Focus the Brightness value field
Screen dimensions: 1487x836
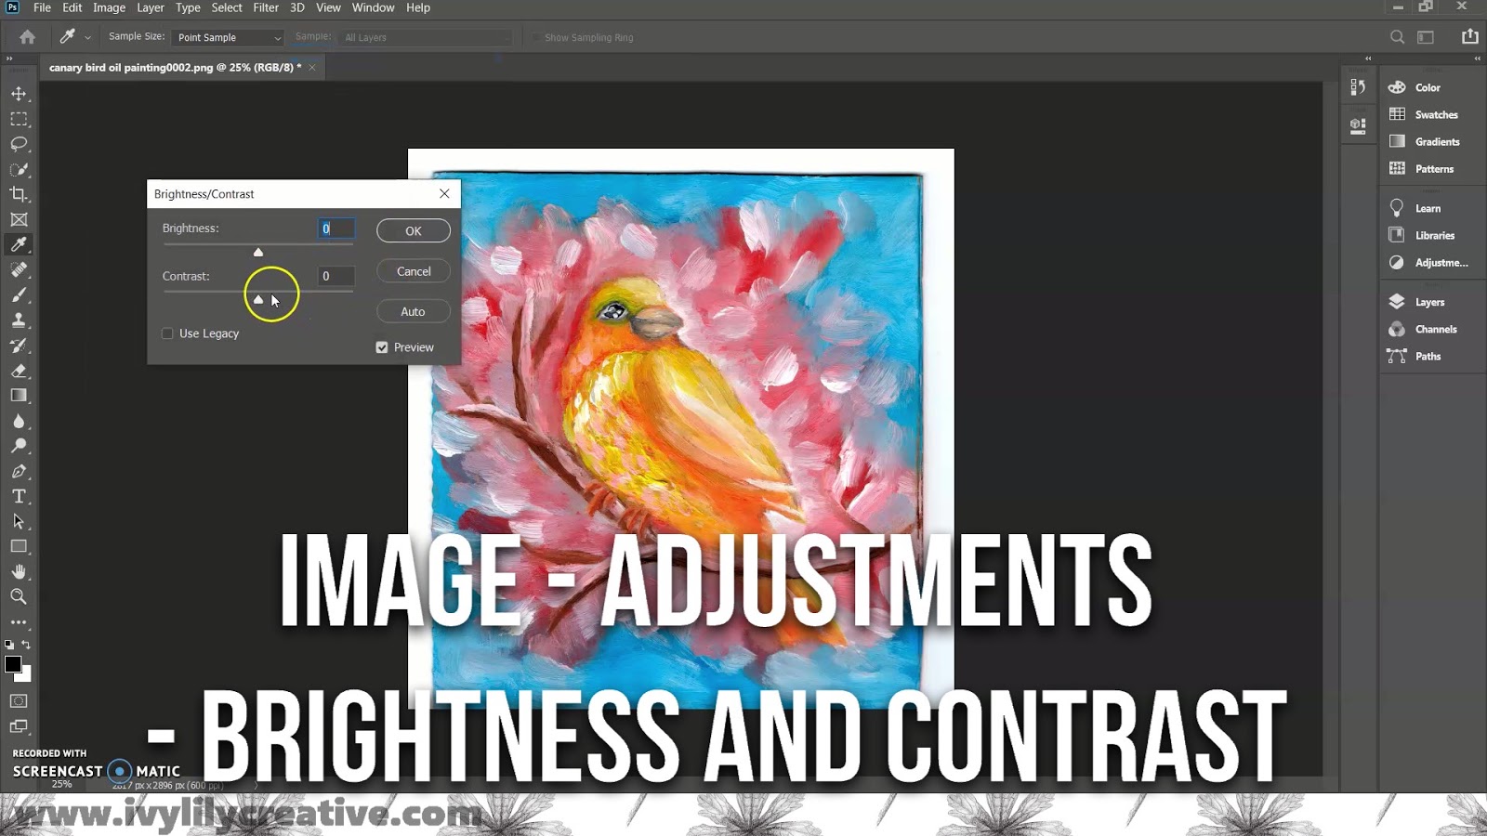coord(336,229)
